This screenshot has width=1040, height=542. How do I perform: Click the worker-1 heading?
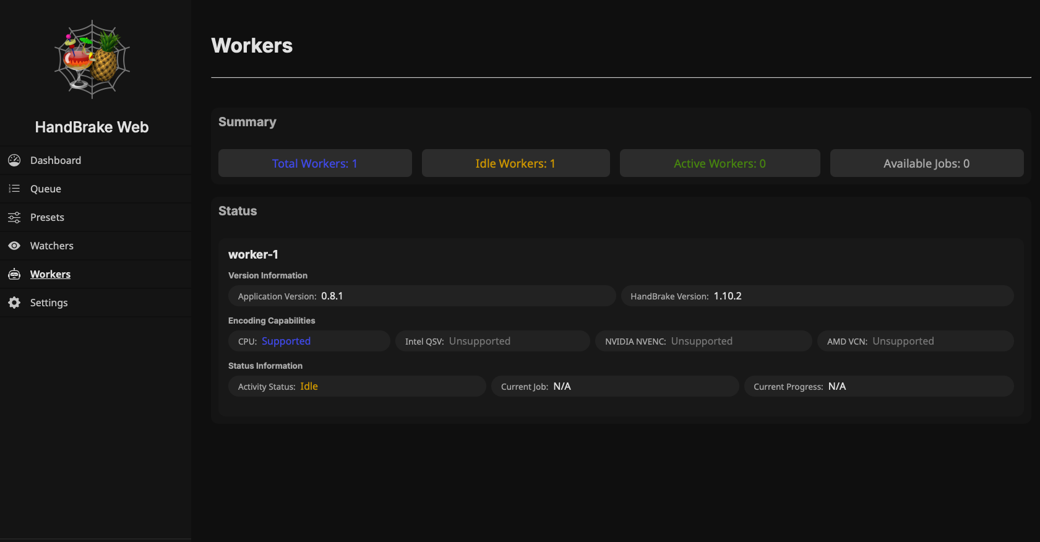[253, 254]
